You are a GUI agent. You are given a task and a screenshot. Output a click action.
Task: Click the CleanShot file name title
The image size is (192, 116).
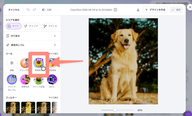91,10
